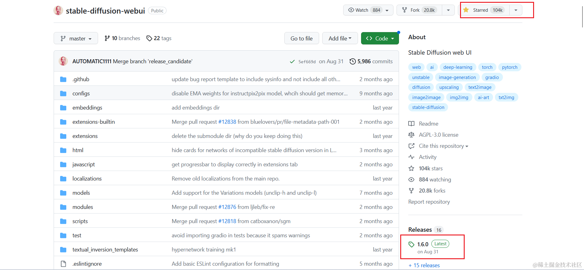This screenshot has height=270, width=584.
Task: Fork the repository with the Fork button
Action: coord(419,10)
